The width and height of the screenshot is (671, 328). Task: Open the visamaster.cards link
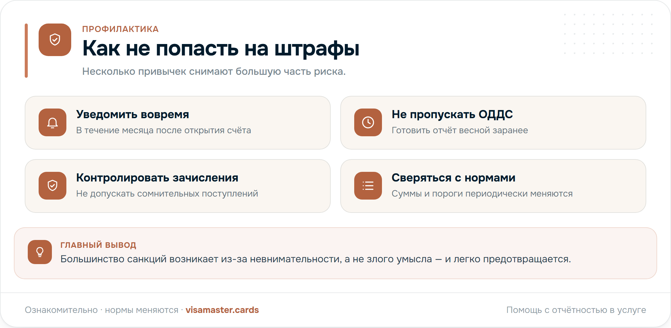pyautogui.click(x=222, y=310)
